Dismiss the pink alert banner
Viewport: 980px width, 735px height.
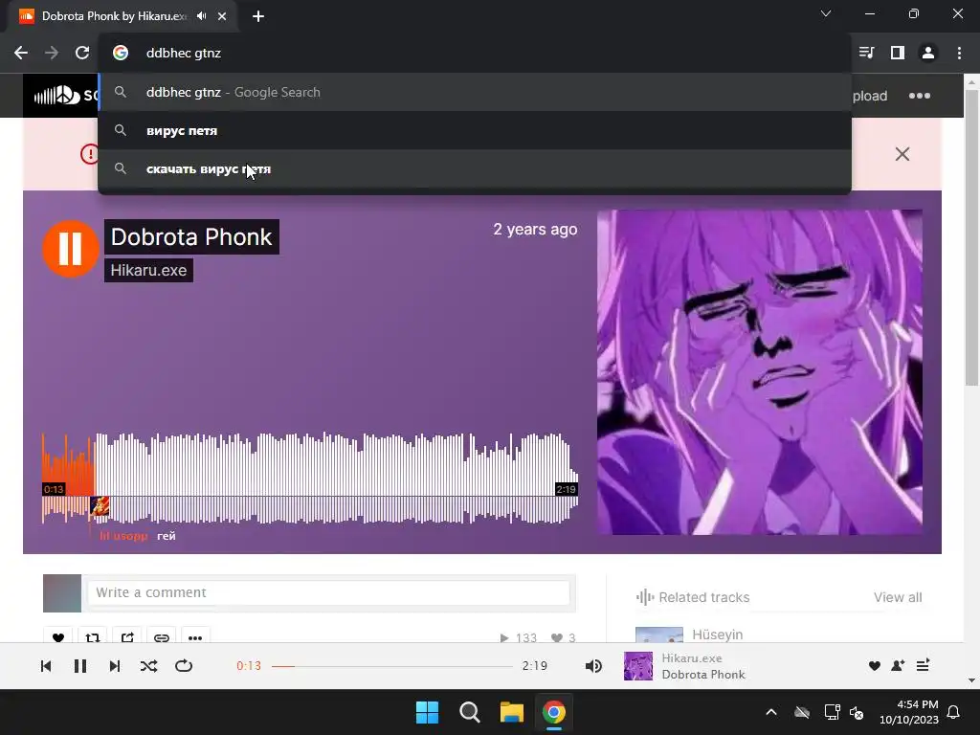902,154
